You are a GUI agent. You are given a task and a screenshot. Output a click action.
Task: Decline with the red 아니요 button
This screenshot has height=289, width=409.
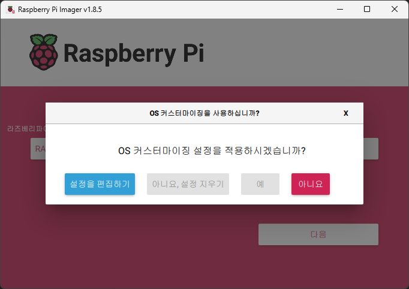pos(311,184)
